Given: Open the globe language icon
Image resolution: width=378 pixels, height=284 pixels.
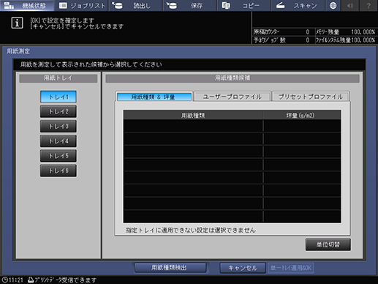Looking at the screenshot, I should 333,5.
